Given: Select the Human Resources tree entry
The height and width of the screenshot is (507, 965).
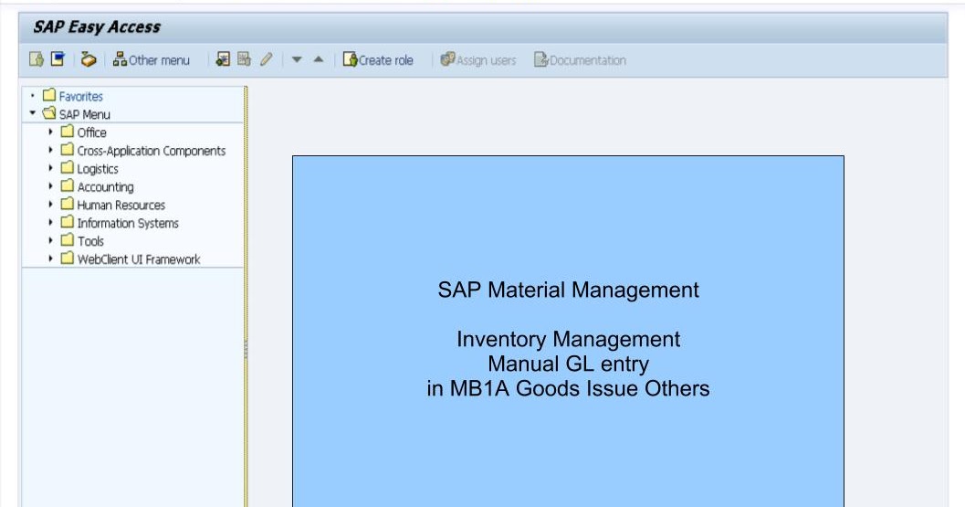Looking at the screenshot, I should tap(121, 206).
